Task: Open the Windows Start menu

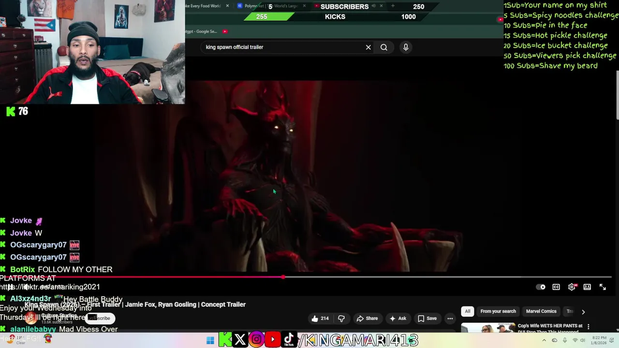Action: point(210,340)
